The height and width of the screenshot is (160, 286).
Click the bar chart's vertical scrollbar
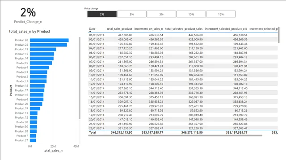(80, 78)
